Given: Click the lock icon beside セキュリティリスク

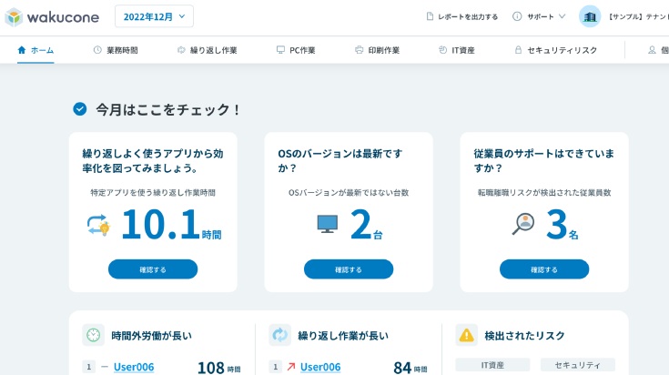Looking at the screenshot, I should coord(518,50).
